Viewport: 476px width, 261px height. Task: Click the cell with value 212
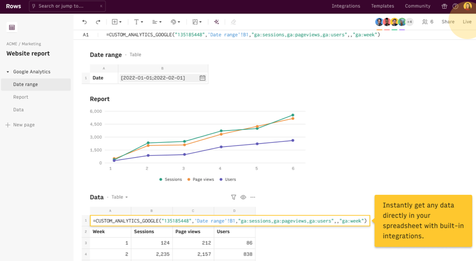193,243
